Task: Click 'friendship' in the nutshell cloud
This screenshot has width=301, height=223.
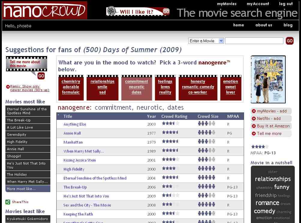Action: tap(266, 195)
